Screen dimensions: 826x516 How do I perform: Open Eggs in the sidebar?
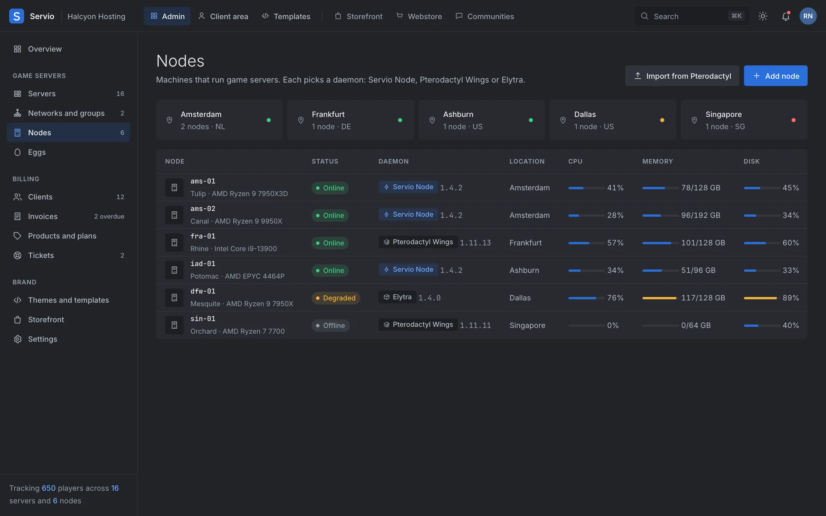68,152
